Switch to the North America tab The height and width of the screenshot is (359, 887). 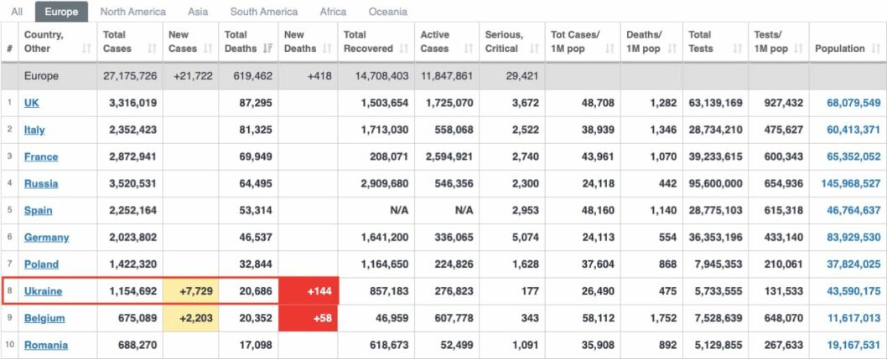click(133, 12)
